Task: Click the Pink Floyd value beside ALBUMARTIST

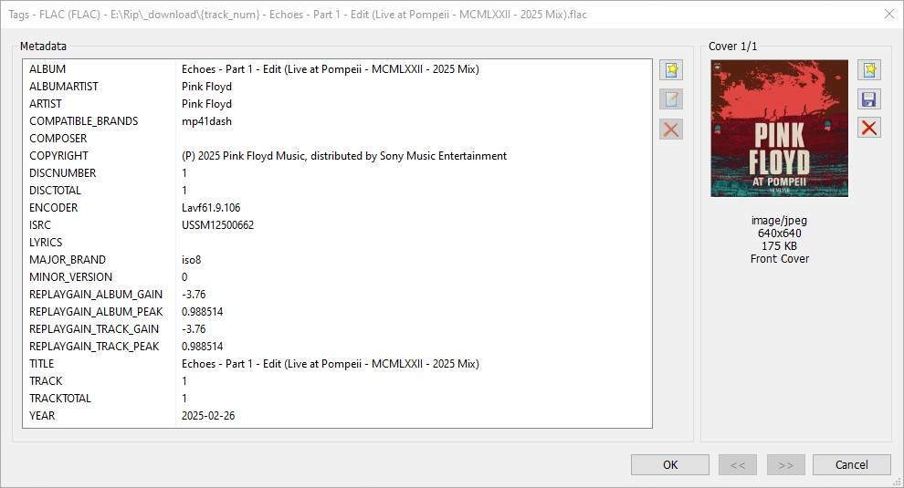Action: point(206,87)
